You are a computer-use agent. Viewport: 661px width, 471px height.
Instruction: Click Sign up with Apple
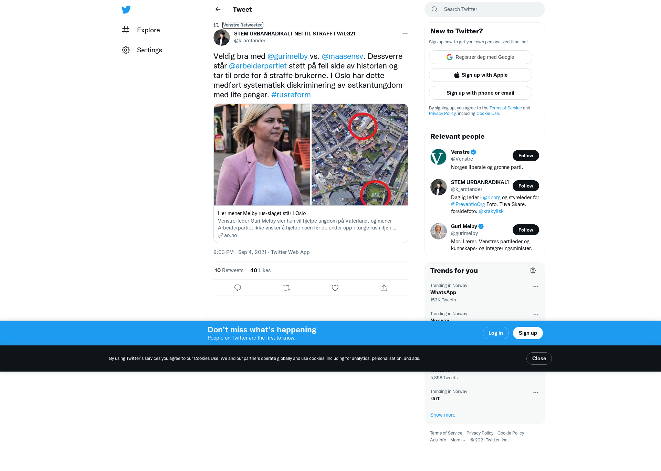coord(480,75)
